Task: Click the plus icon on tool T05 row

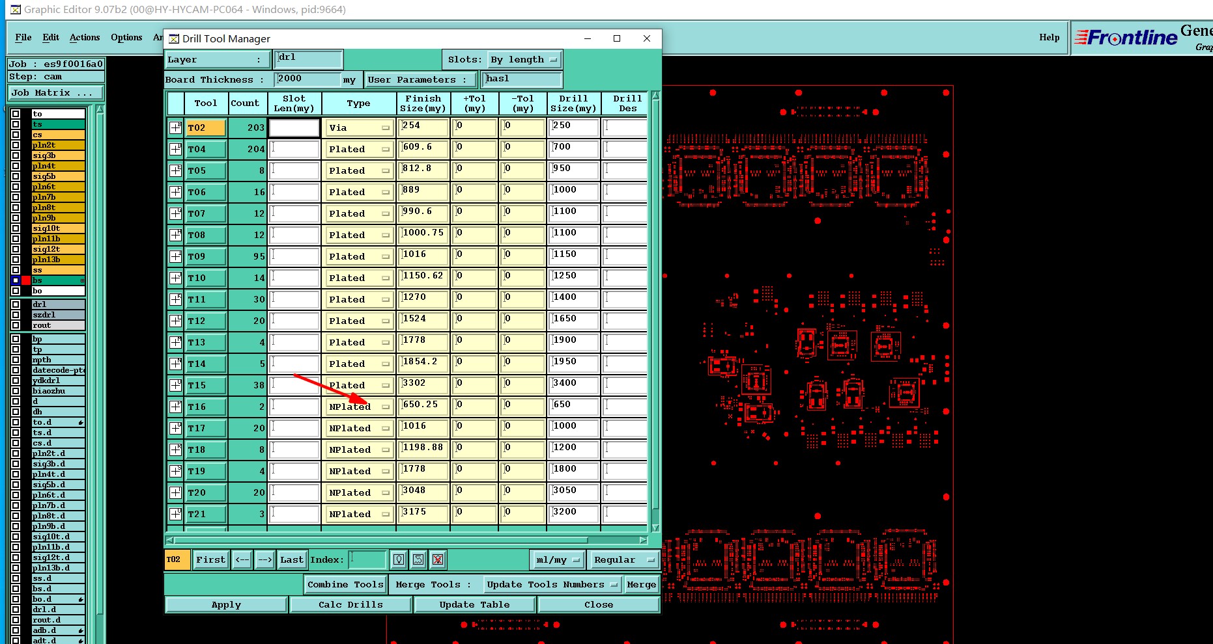Action: tap(176, 170)
